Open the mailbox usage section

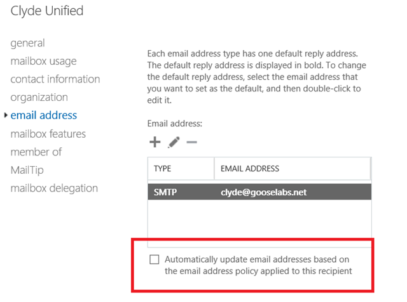pos(43,61)
